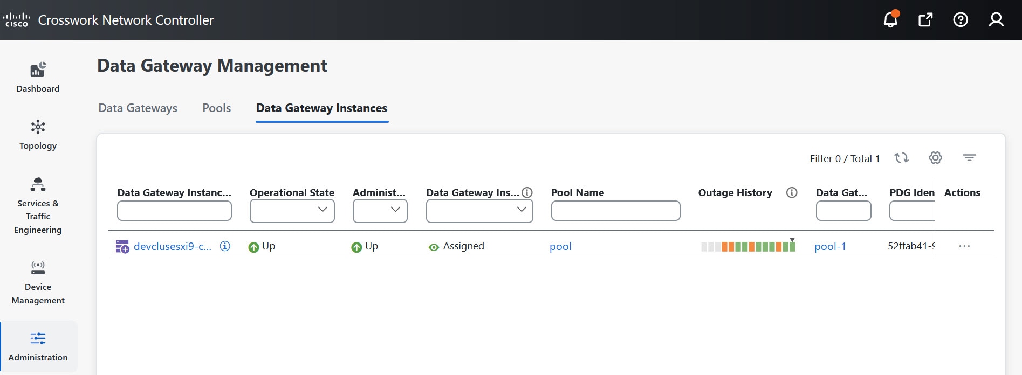1022x375 pixels.
Task: Click info icon beside Outage History header
Action: 792,192
